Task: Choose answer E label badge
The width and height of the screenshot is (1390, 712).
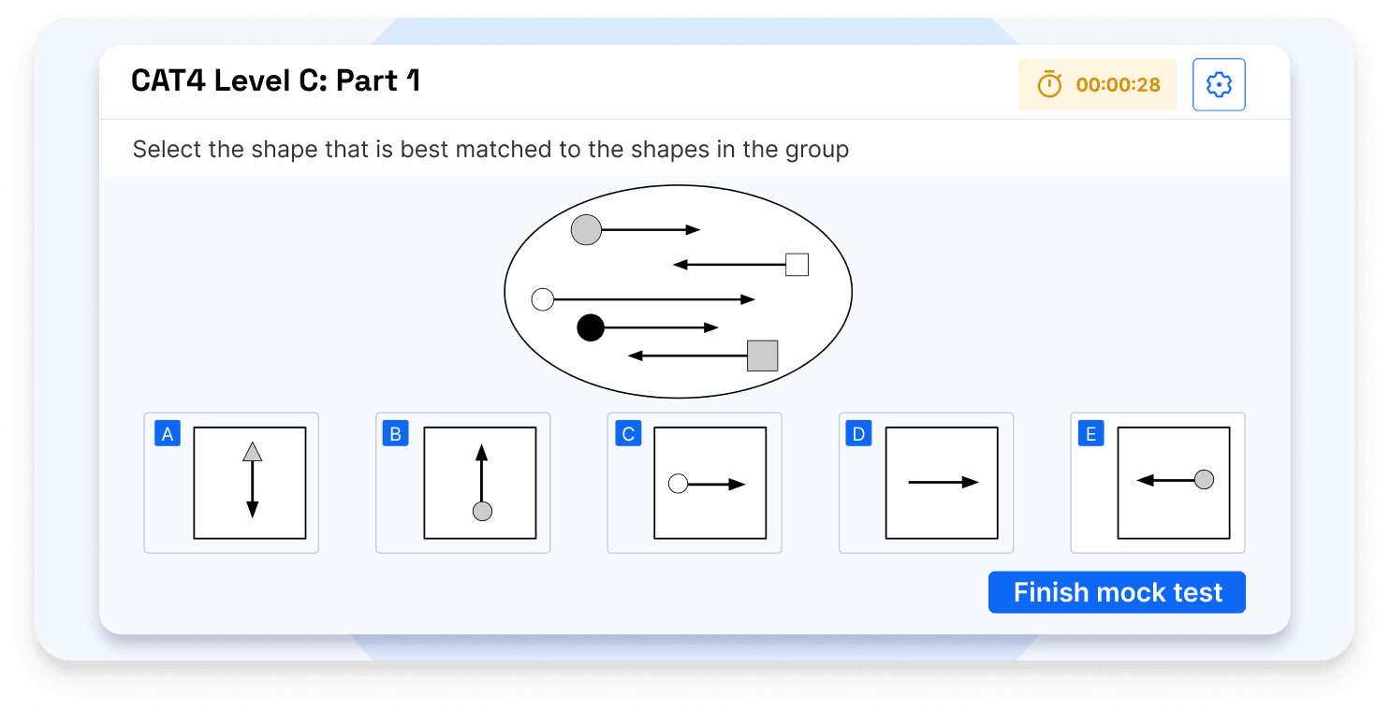Action: (1090, 434)
